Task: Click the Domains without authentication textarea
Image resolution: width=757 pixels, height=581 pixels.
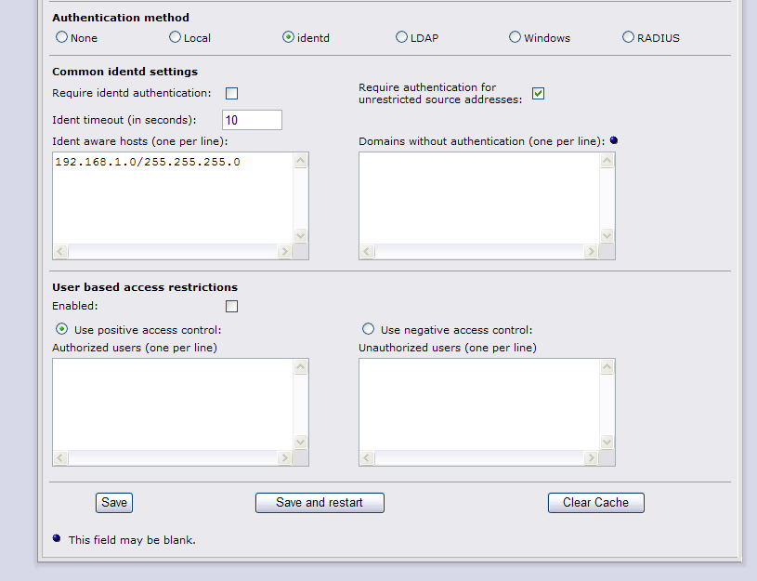Action: [x=479, y=198]
